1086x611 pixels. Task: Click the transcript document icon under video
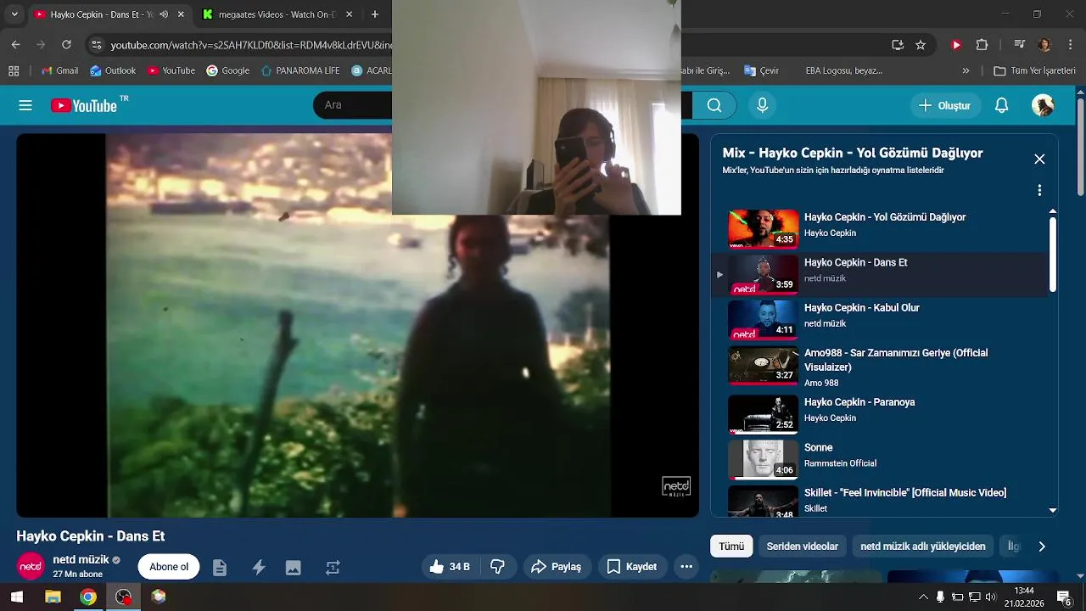click(x=220, y=568)
